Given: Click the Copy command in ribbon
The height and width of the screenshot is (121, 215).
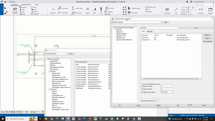Looking at the screenshot, I should (34, 7).
